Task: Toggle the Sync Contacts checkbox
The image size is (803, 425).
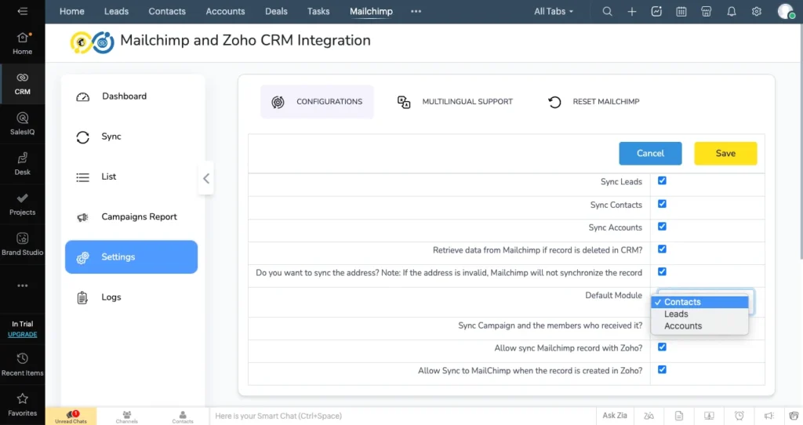Action: click(662, 204)
